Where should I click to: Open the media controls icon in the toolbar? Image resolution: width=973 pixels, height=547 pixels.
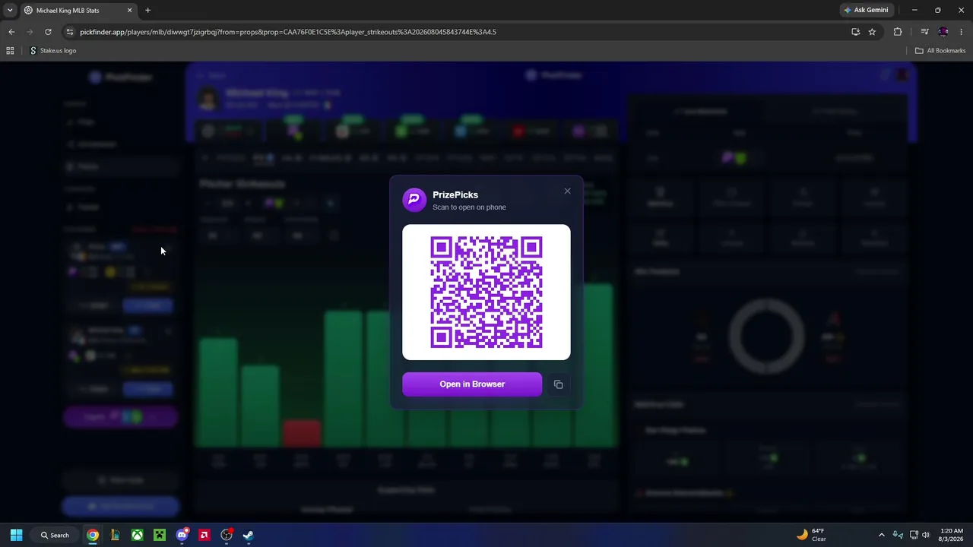[924, 32]
